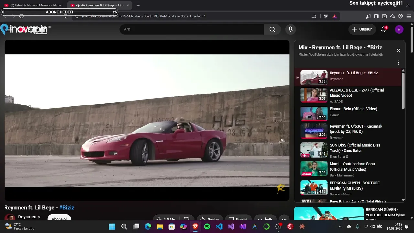The width and height of the screenshot is (414, 233).
Task: Reload the page with the refresh icon
Action: [x=22, y=16]
